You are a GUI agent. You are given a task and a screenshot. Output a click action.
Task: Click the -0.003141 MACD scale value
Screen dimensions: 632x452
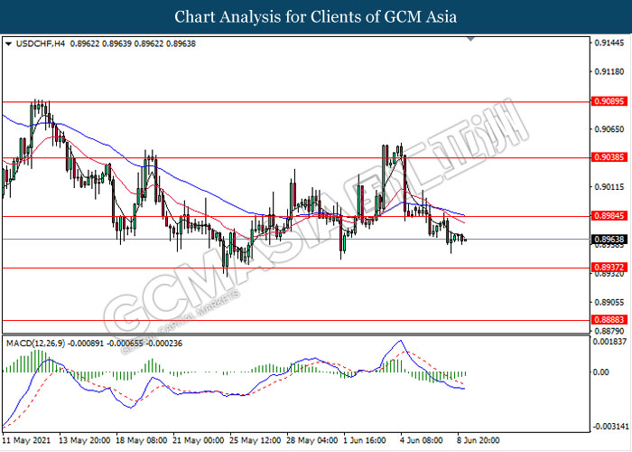609,427
